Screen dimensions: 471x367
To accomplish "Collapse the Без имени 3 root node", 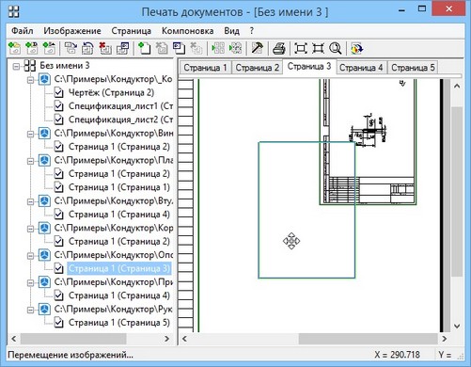I will pyautogui.click(x=16, y=66).
